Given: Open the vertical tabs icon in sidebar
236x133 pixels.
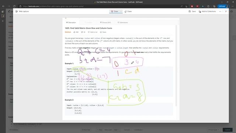Looking at the screenshot, I should point(3,11).
